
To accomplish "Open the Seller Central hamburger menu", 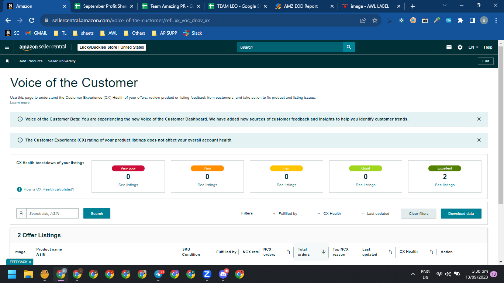I will pyautogui.click(x=7, y=47).
